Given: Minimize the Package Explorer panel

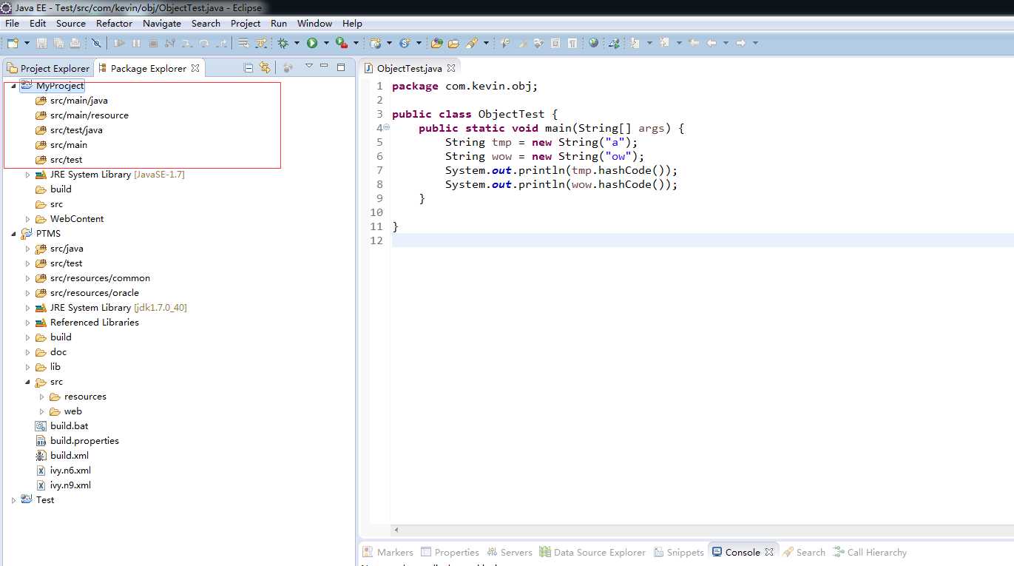Looking at the screenshot, I should pyautogui.click(x=325, y=67).
